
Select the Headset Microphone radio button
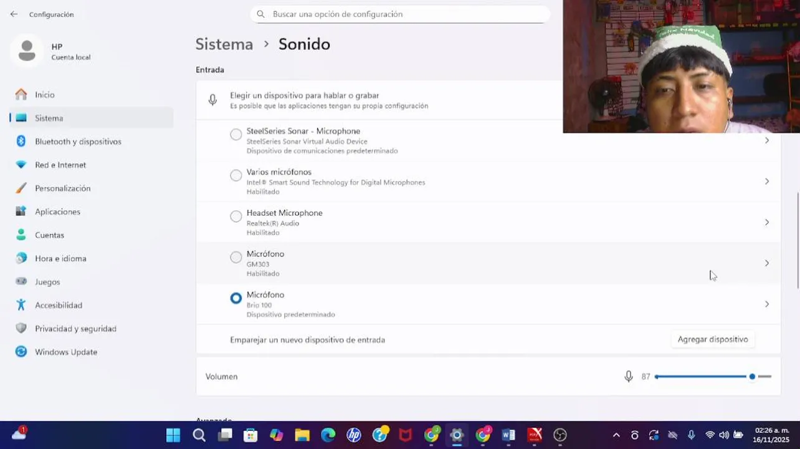(236, 216)
